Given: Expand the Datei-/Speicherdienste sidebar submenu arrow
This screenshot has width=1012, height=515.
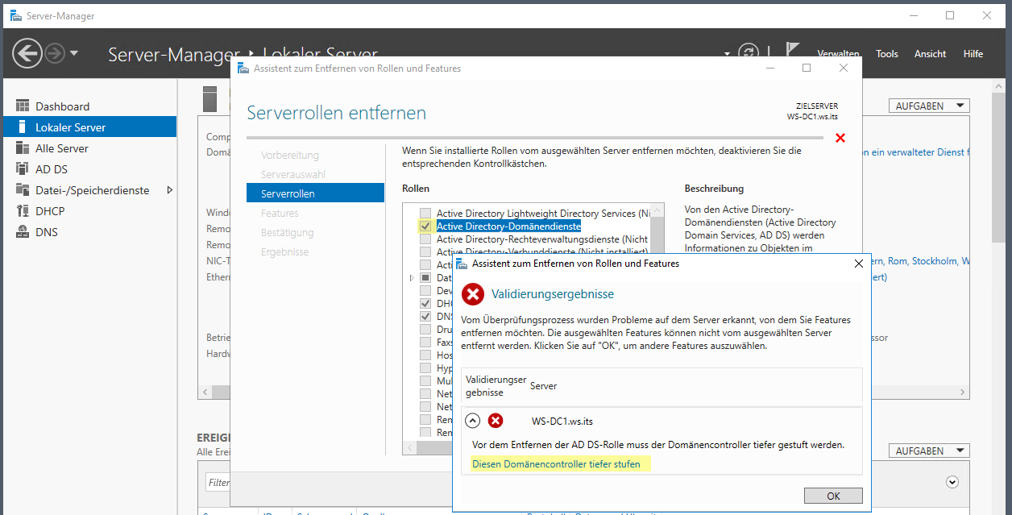Looking at the screenshot, I should [169, 190].
